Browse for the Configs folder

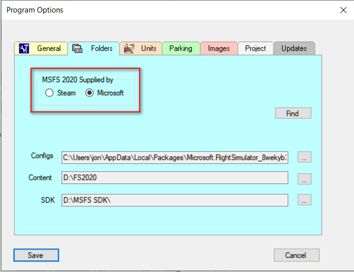[x=304, y=157]
